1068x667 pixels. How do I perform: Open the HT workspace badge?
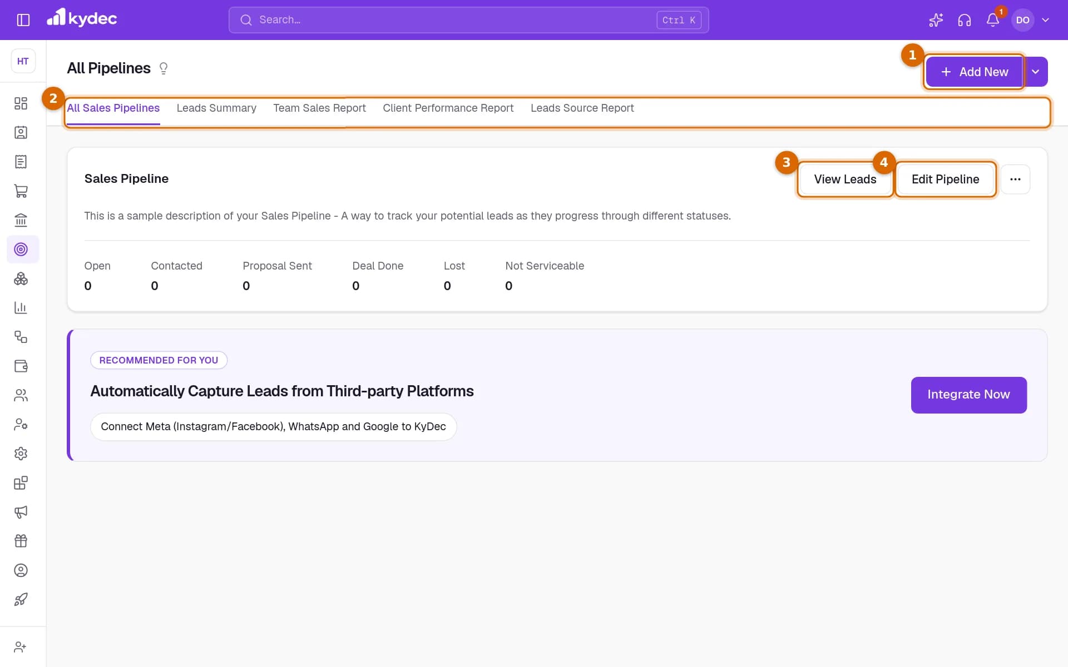[23, 61]
